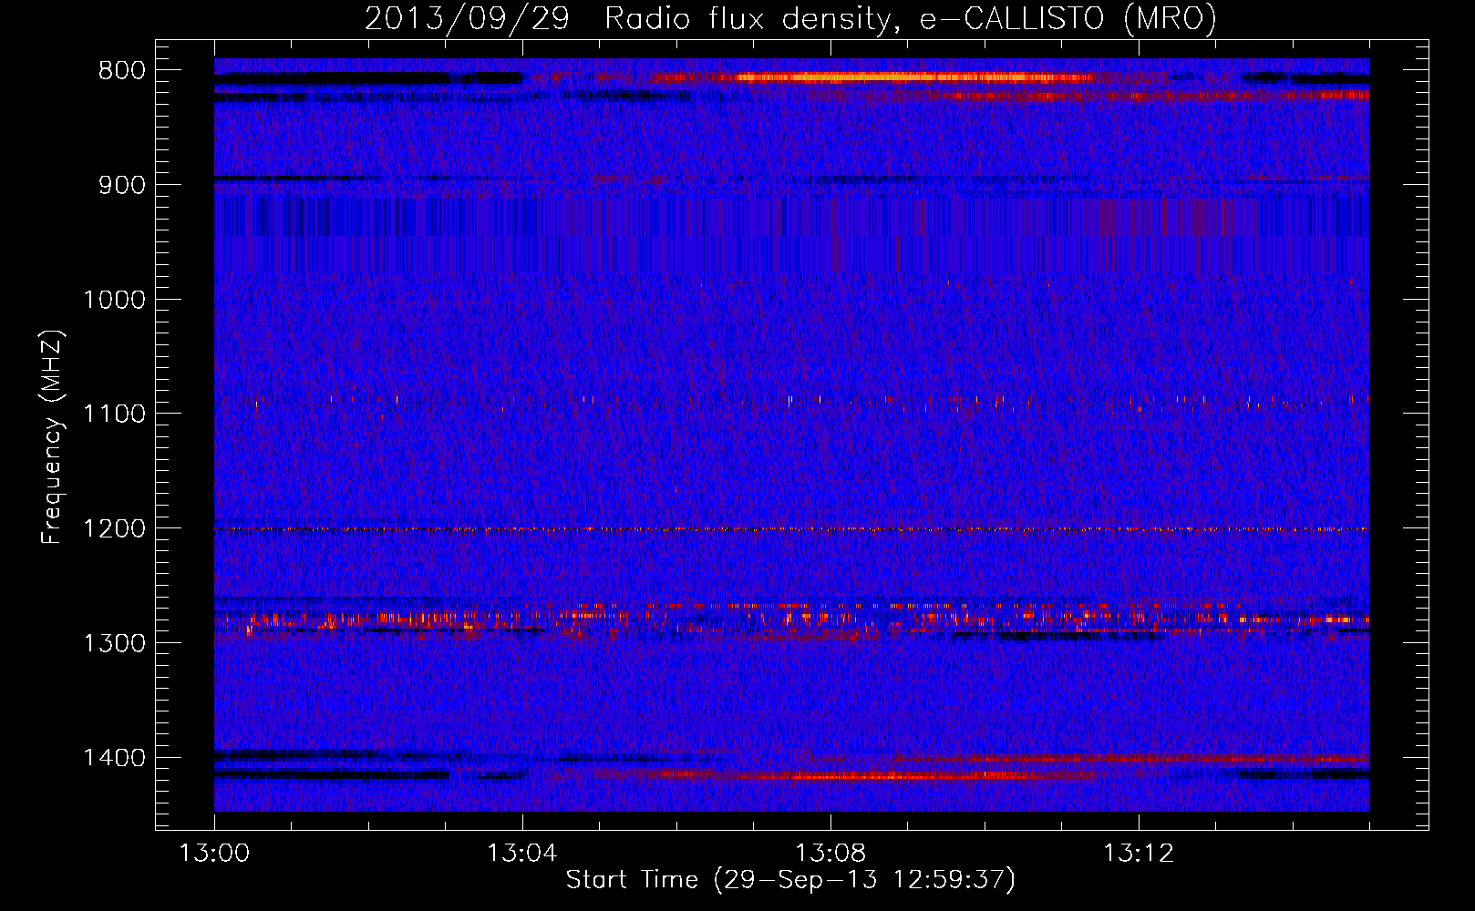
Task: Click the 13:12 time axis label
Action: point(1139,854)
